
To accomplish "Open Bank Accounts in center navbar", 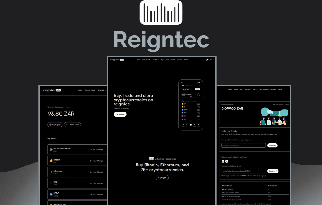I will (171, 60).
